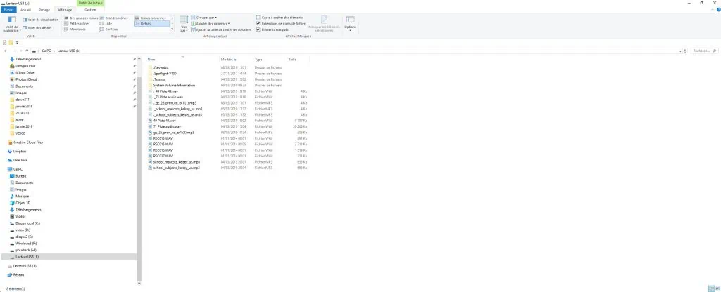Image resolution: width=721 pixels, height=292 pixels.
Task: Click the search field for Lecteur USB
Action: click(x=704, y=51)
